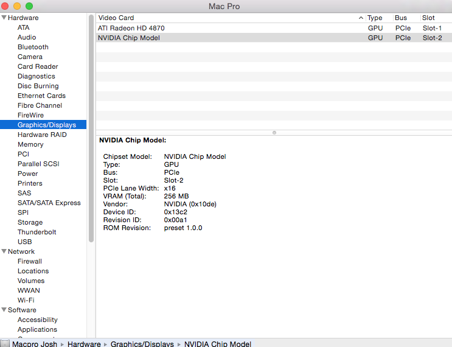Click the sidebar vertical scrollbar

pos(91,128)
